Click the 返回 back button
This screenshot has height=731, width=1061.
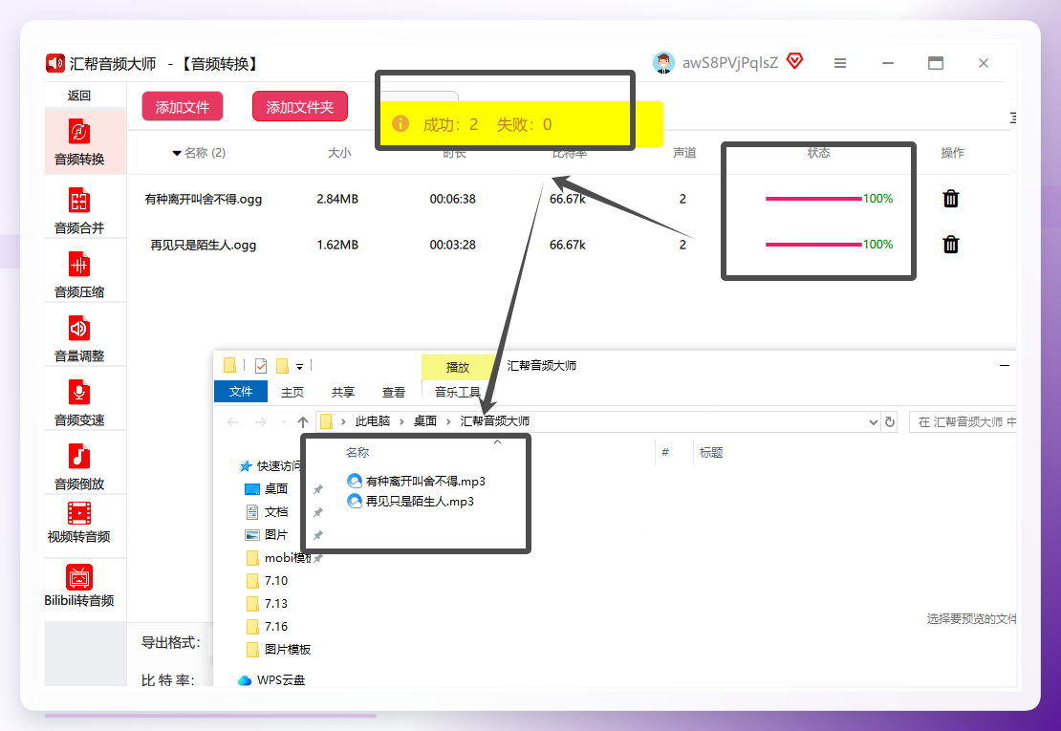(79, 96)
